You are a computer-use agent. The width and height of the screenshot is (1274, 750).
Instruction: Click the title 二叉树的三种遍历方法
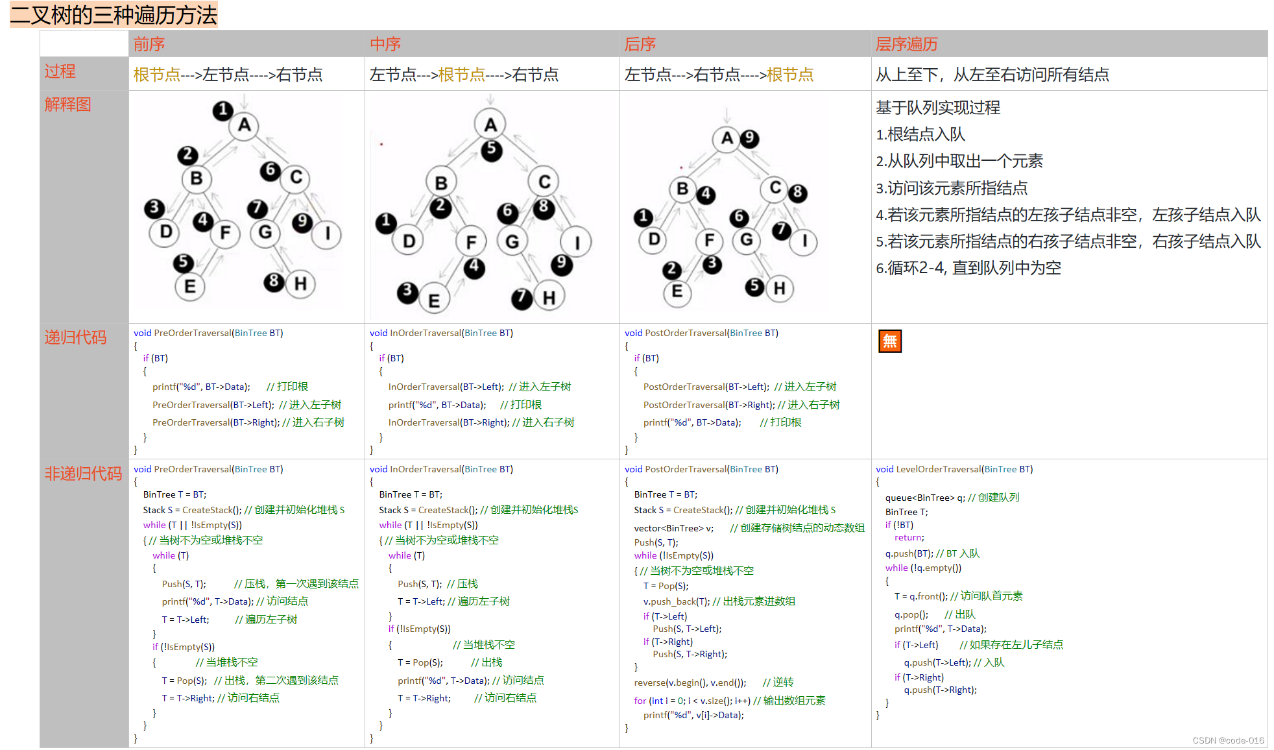[114, 15]
